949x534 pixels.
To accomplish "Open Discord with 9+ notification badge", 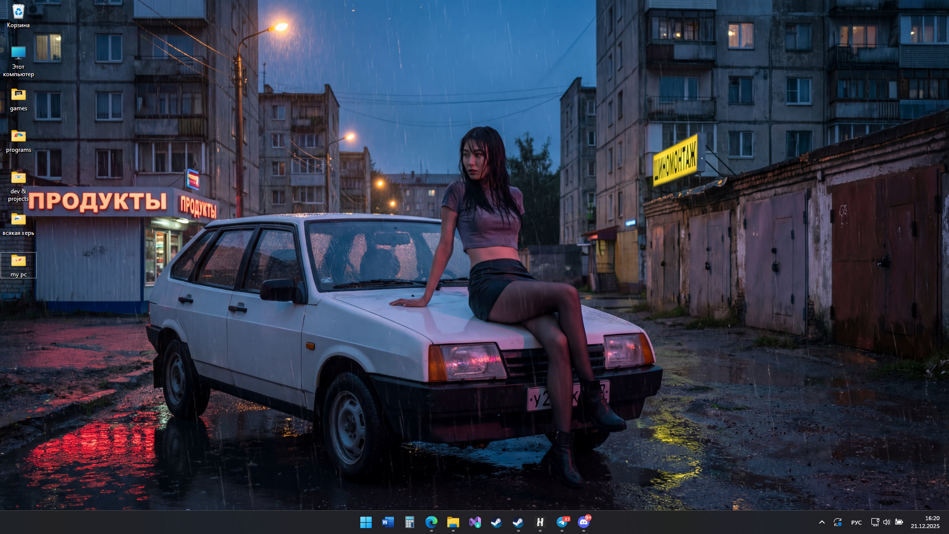I will (584, 522).
